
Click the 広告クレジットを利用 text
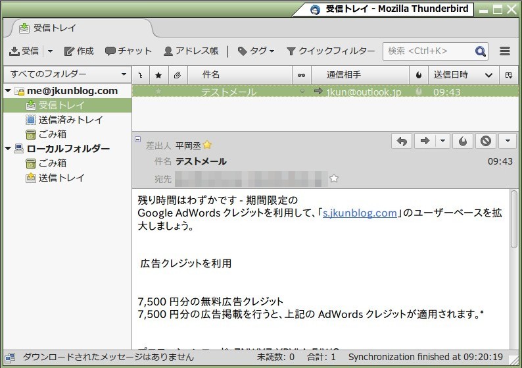pyautogui.click(x=186, y=263)
